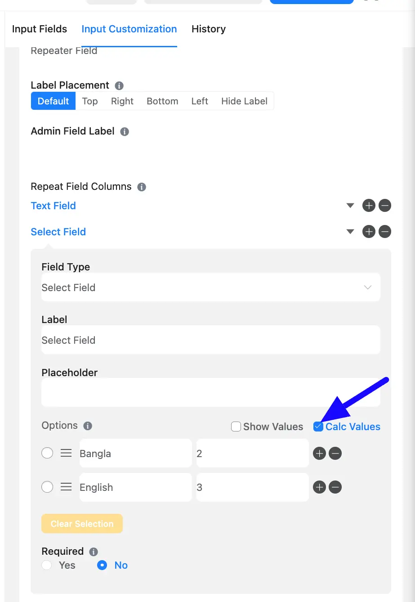
Task: Open the Field Type dropdown
Action: pyautogui.click(x=211, y=288)
